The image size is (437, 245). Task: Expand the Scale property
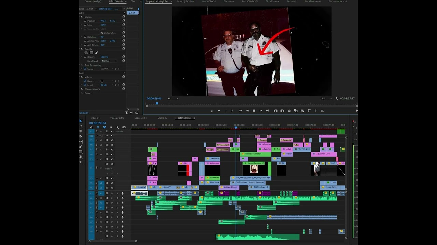pyautogui.click(x=81, y=25)
